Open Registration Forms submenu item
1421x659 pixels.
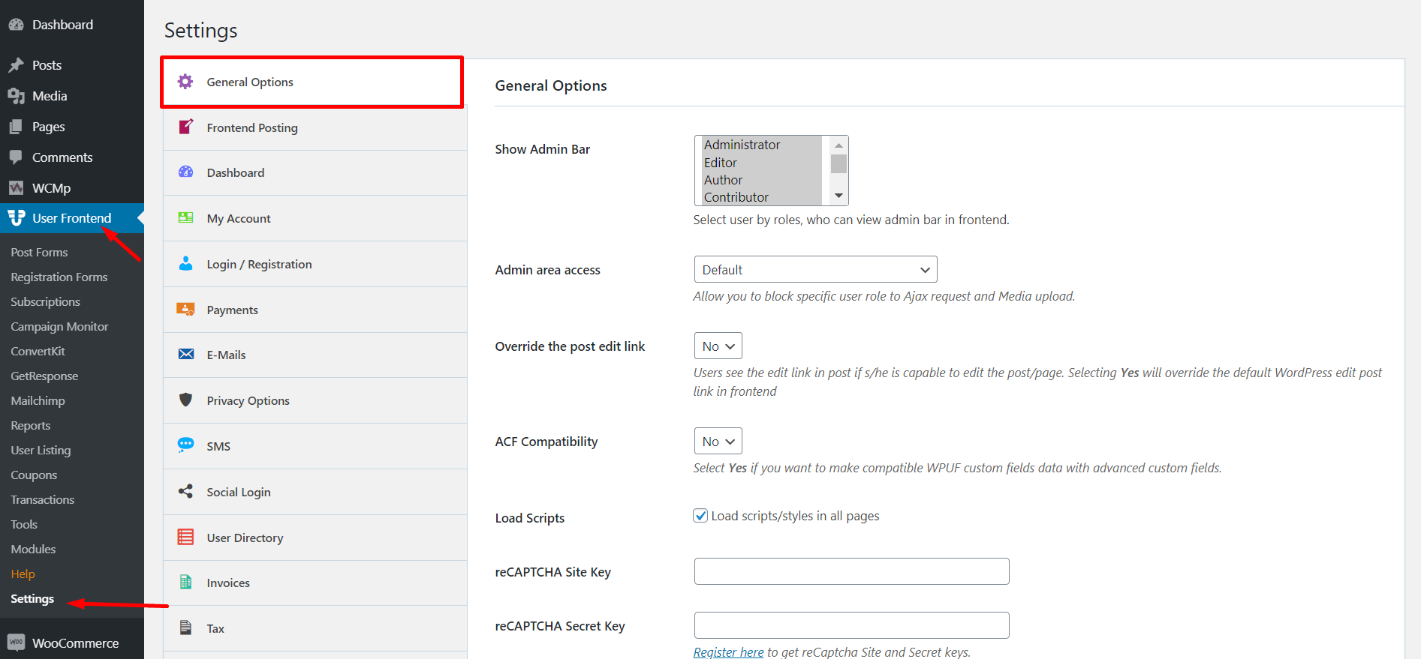coord(59,277)
